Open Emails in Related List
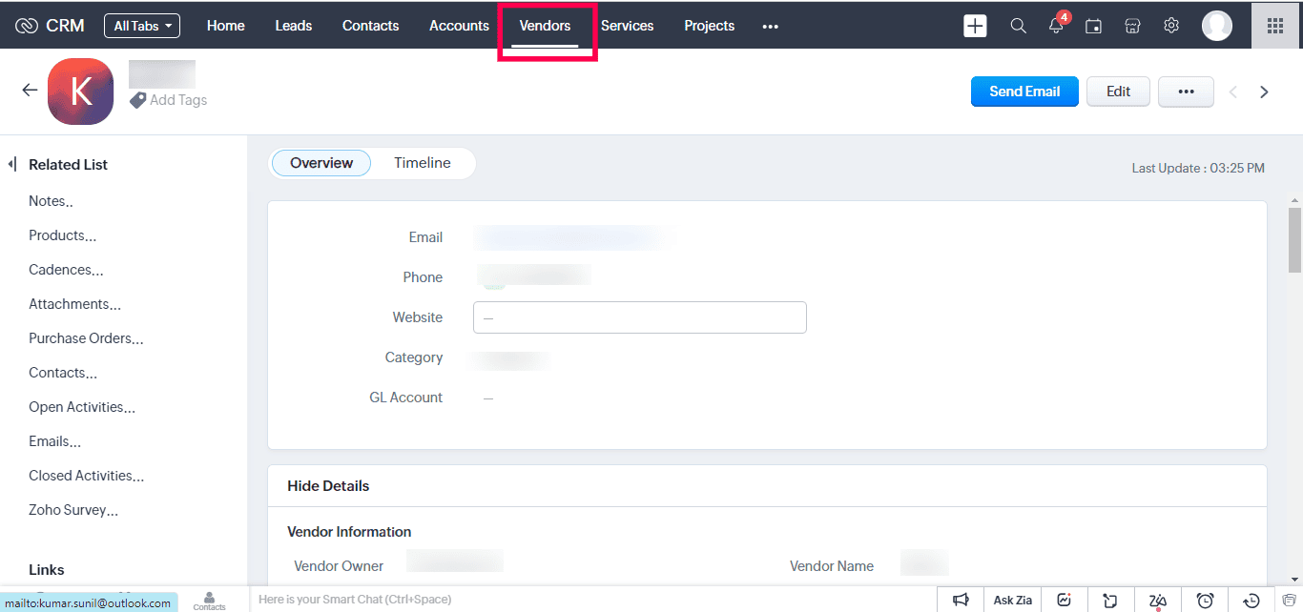 coord(54,441)
